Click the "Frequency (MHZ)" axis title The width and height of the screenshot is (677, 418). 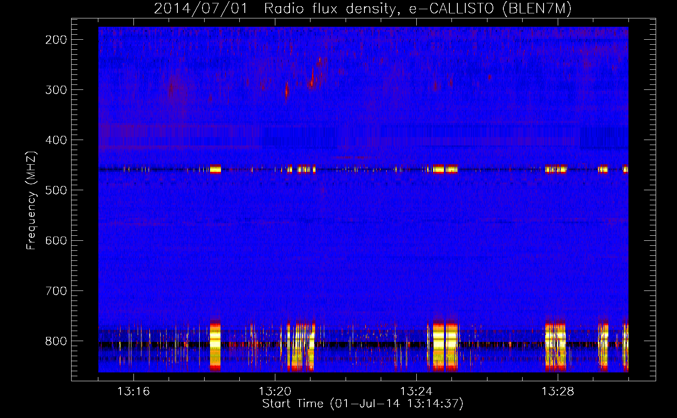(31, 201)
